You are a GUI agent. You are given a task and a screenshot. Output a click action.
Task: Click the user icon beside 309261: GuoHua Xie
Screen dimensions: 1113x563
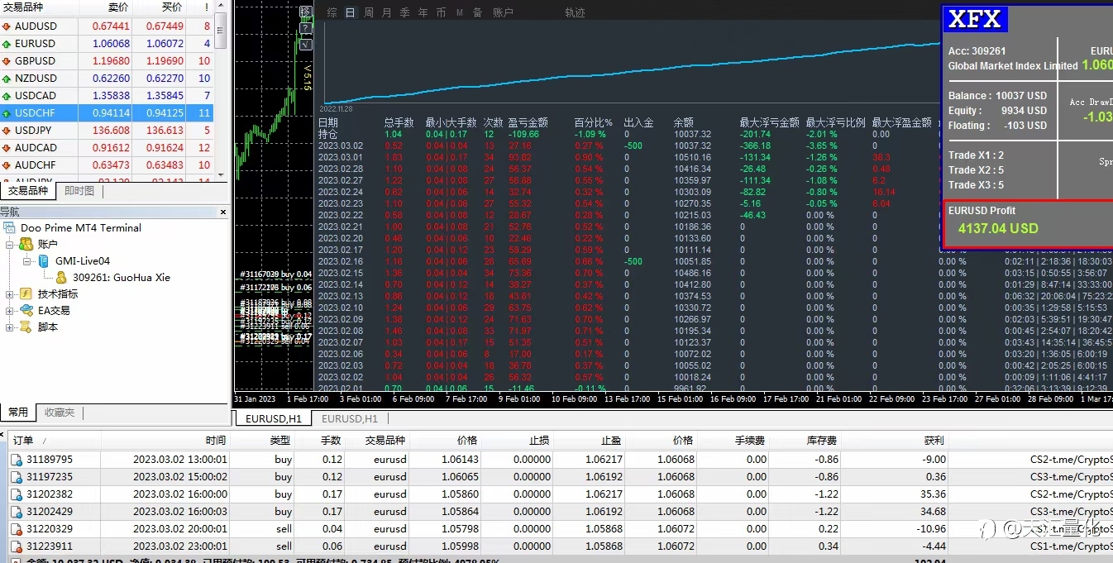pos(61,278)
